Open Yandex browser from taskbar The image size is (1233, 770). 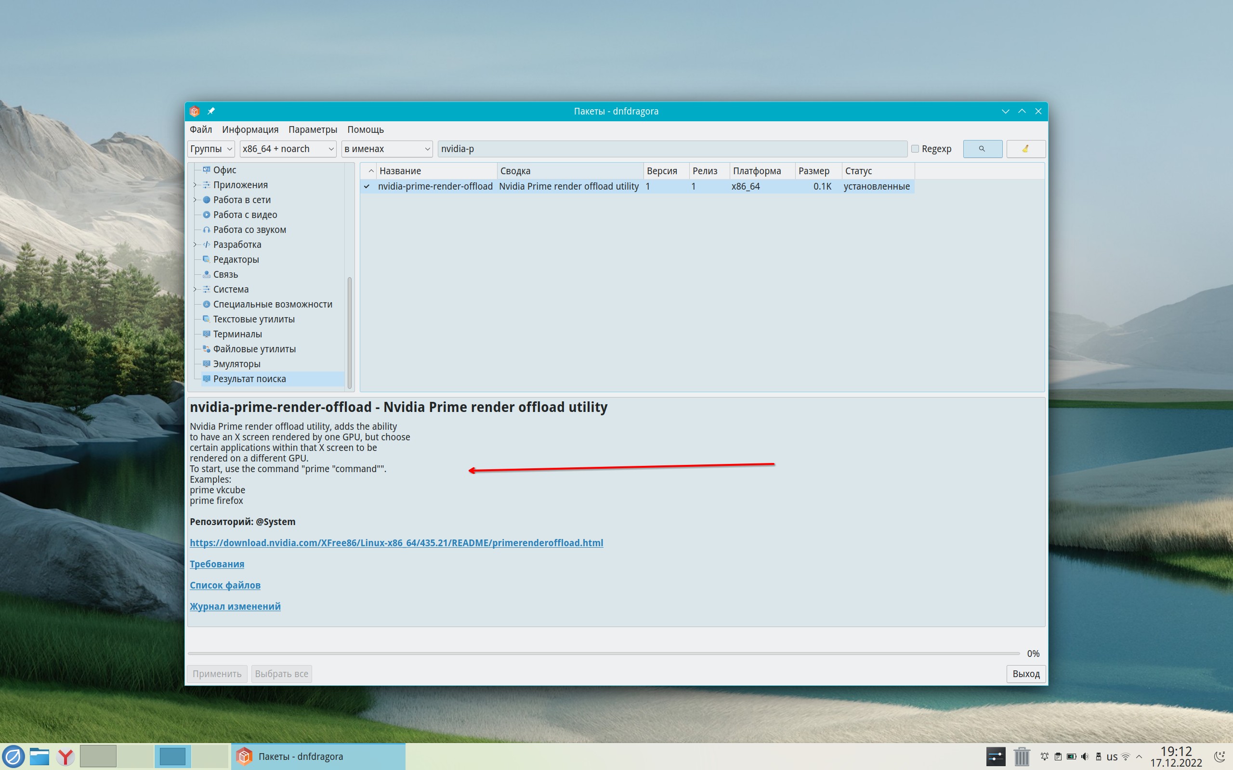[x=65, y=756]
